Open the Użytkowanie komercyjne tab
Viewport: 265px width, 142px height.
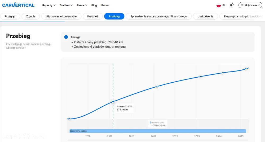point(61,16)
